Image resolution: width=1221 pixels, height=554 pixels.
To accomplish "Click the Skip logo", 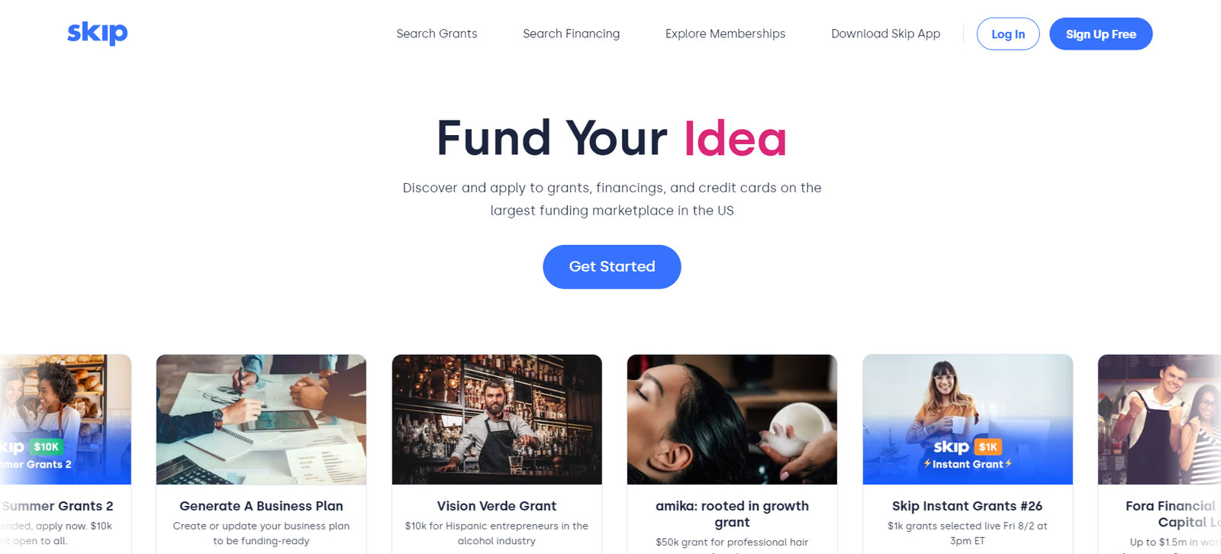I will (98, 32).
